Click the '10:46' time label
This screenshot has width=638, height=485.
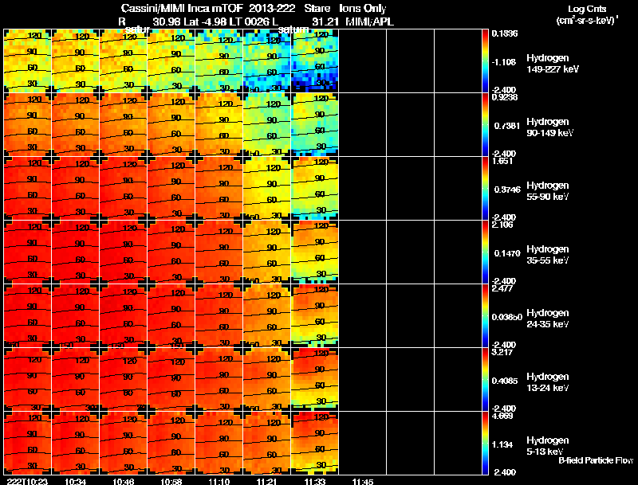(123, 481)
